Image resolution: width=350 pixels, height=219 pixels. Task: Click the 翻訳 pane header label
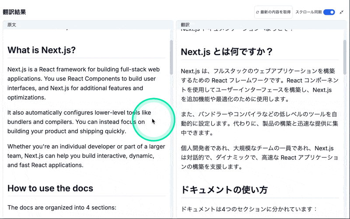tap(185, 25)
